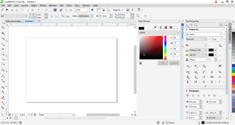The height and width of the screenshot is (125, 235).
Task: Click the Import icon in toolbar
Action: point(61,10)
